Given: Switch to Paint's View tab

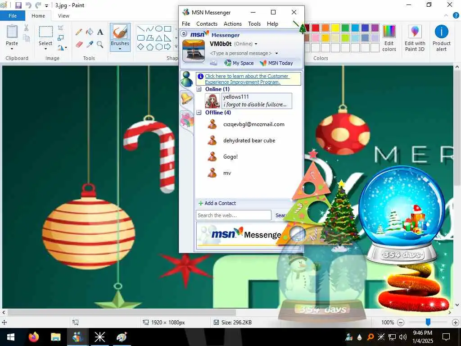Looking at the screenshot, I should click(63, 16).
